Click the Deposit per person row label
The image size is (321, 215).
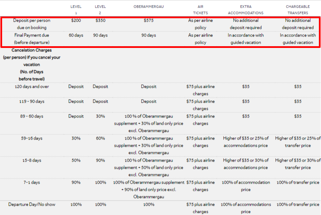coord(32,24)
